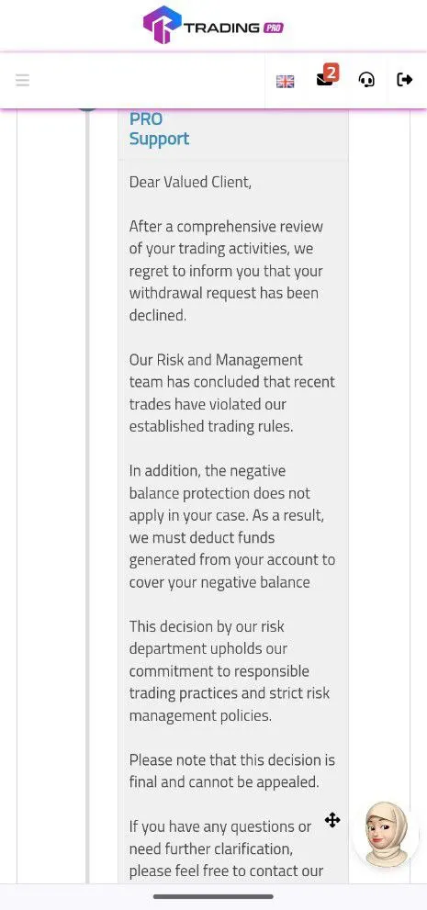Open the headset support icon

click(366, 80)
